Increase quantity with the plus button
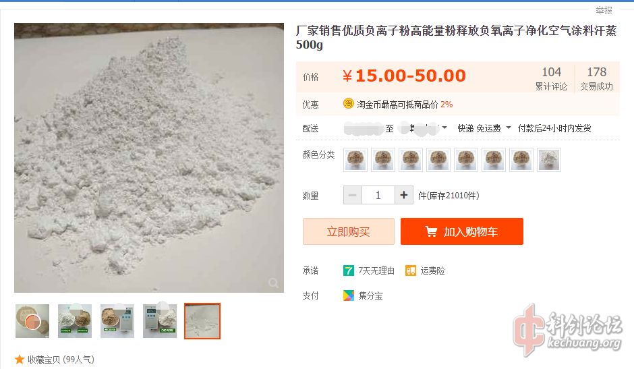The width and height of the screenshot is (634, 369). pos(403,195)
